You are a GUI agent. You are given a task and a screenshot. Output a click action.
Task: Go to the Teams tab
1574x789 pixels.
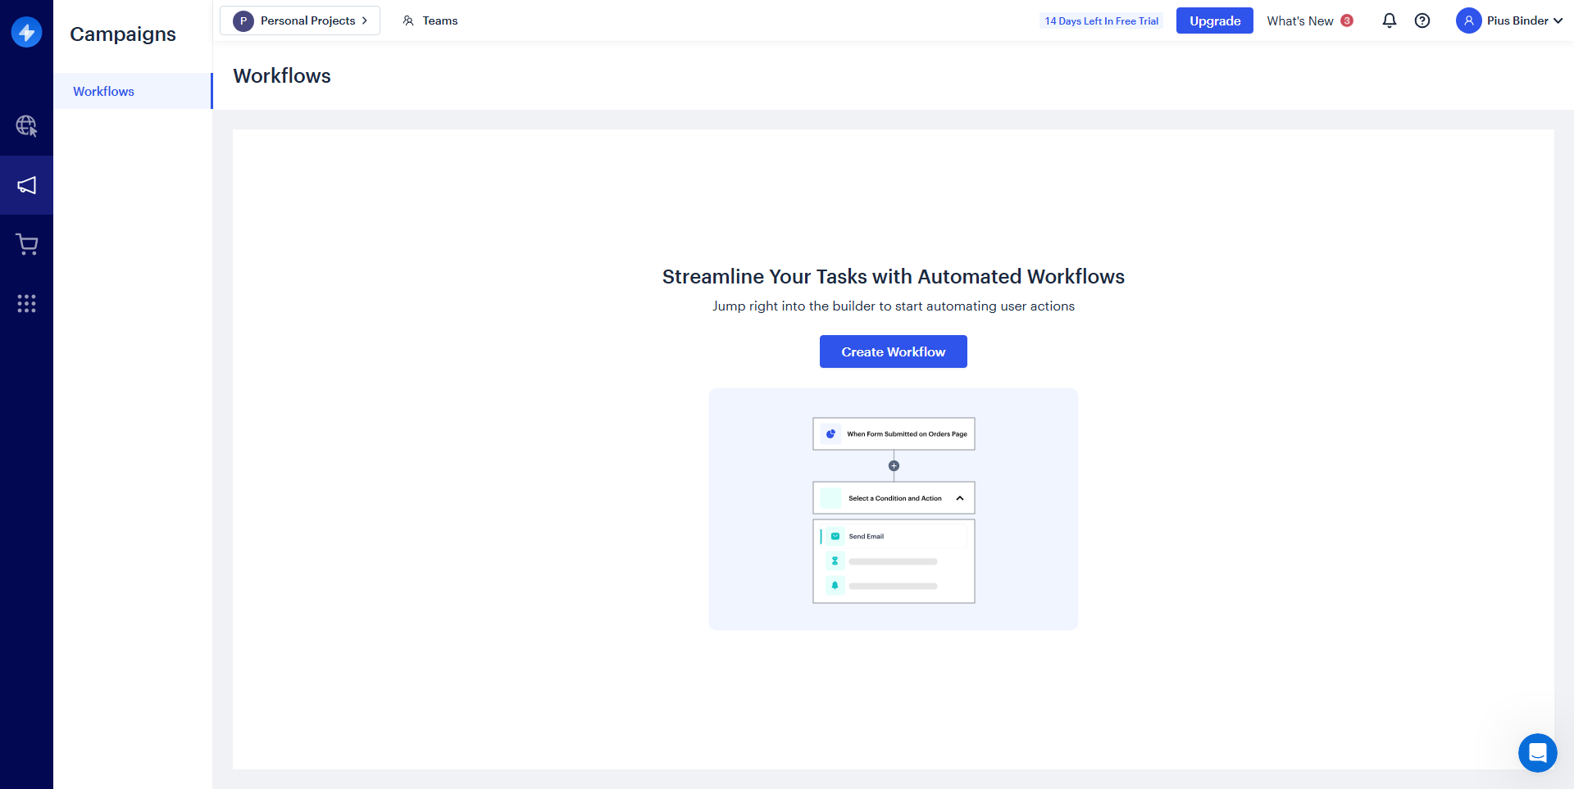(430, 20)
